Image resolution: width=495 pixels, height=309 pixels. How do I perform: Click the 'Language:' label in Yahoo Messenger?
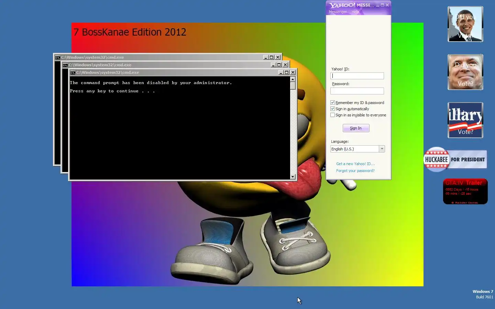click(340, 141)
